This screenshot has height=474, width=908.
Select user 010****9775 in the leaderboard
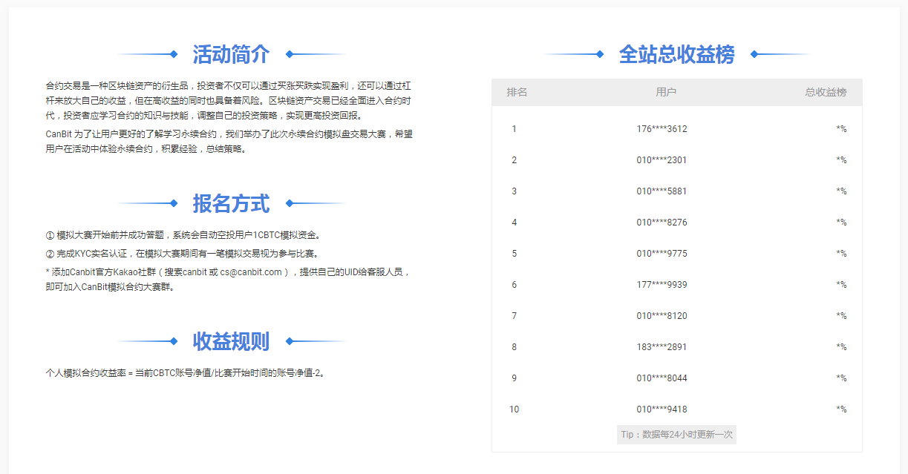[662, 254]
